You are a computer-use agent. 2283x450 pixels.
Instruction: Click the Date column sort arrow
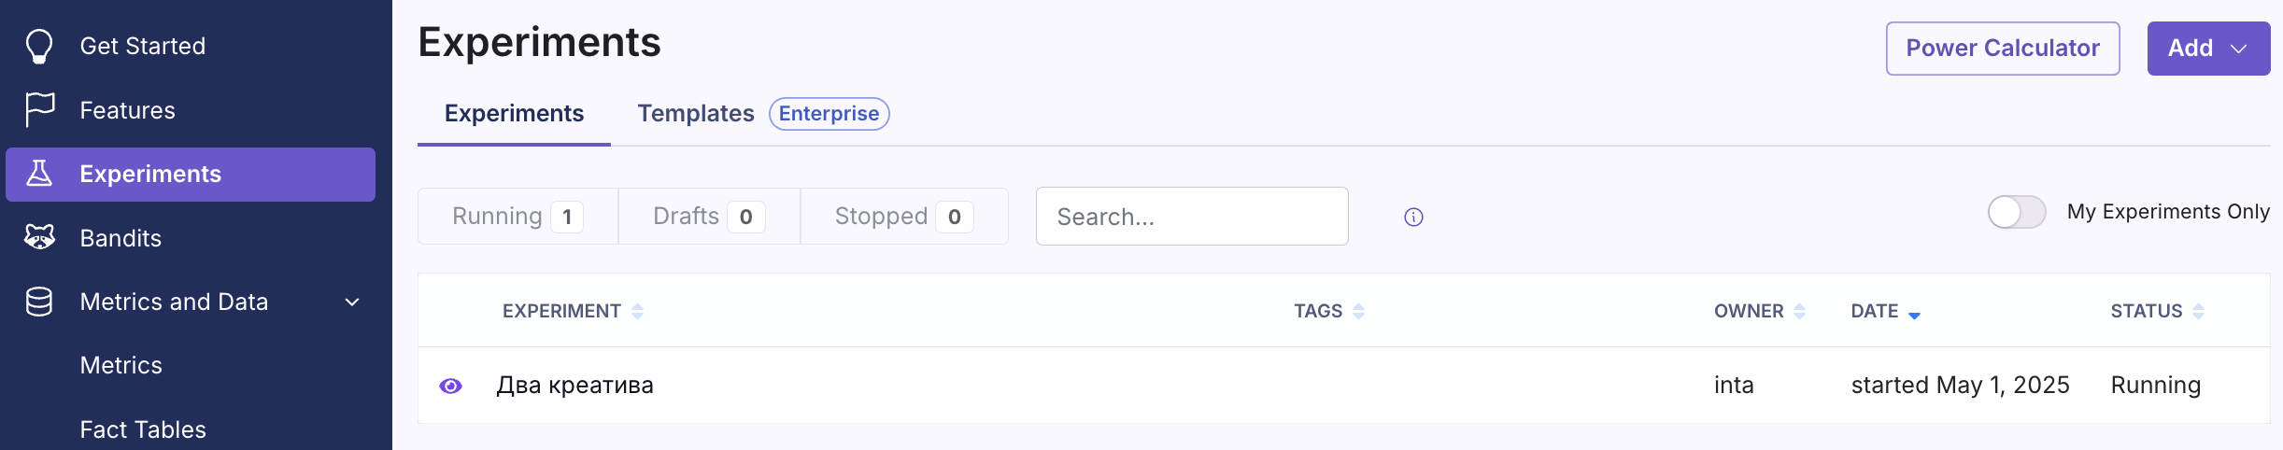(1914, 314)
